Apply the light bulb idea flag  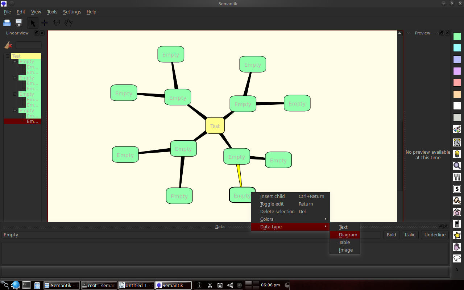(457, 154)
